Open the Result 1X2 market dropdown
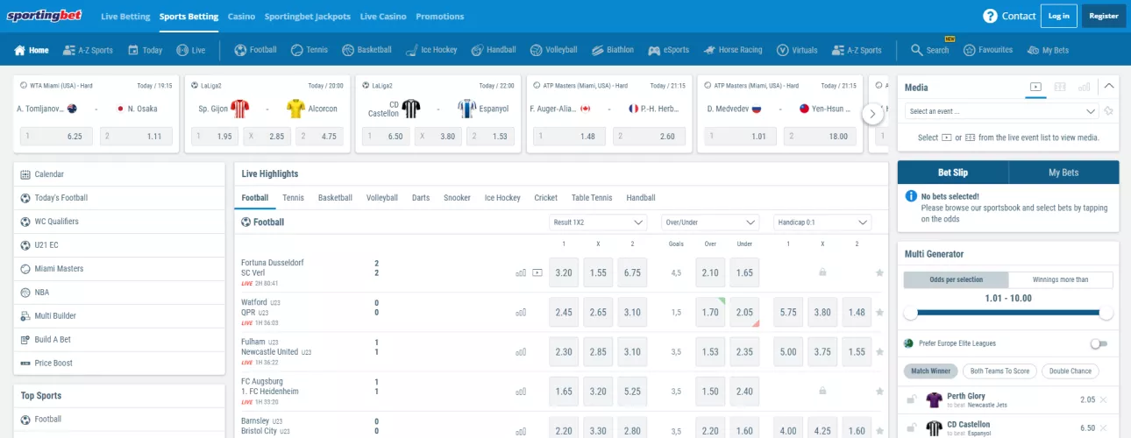 pyautogui.click(x=598, y=223)
